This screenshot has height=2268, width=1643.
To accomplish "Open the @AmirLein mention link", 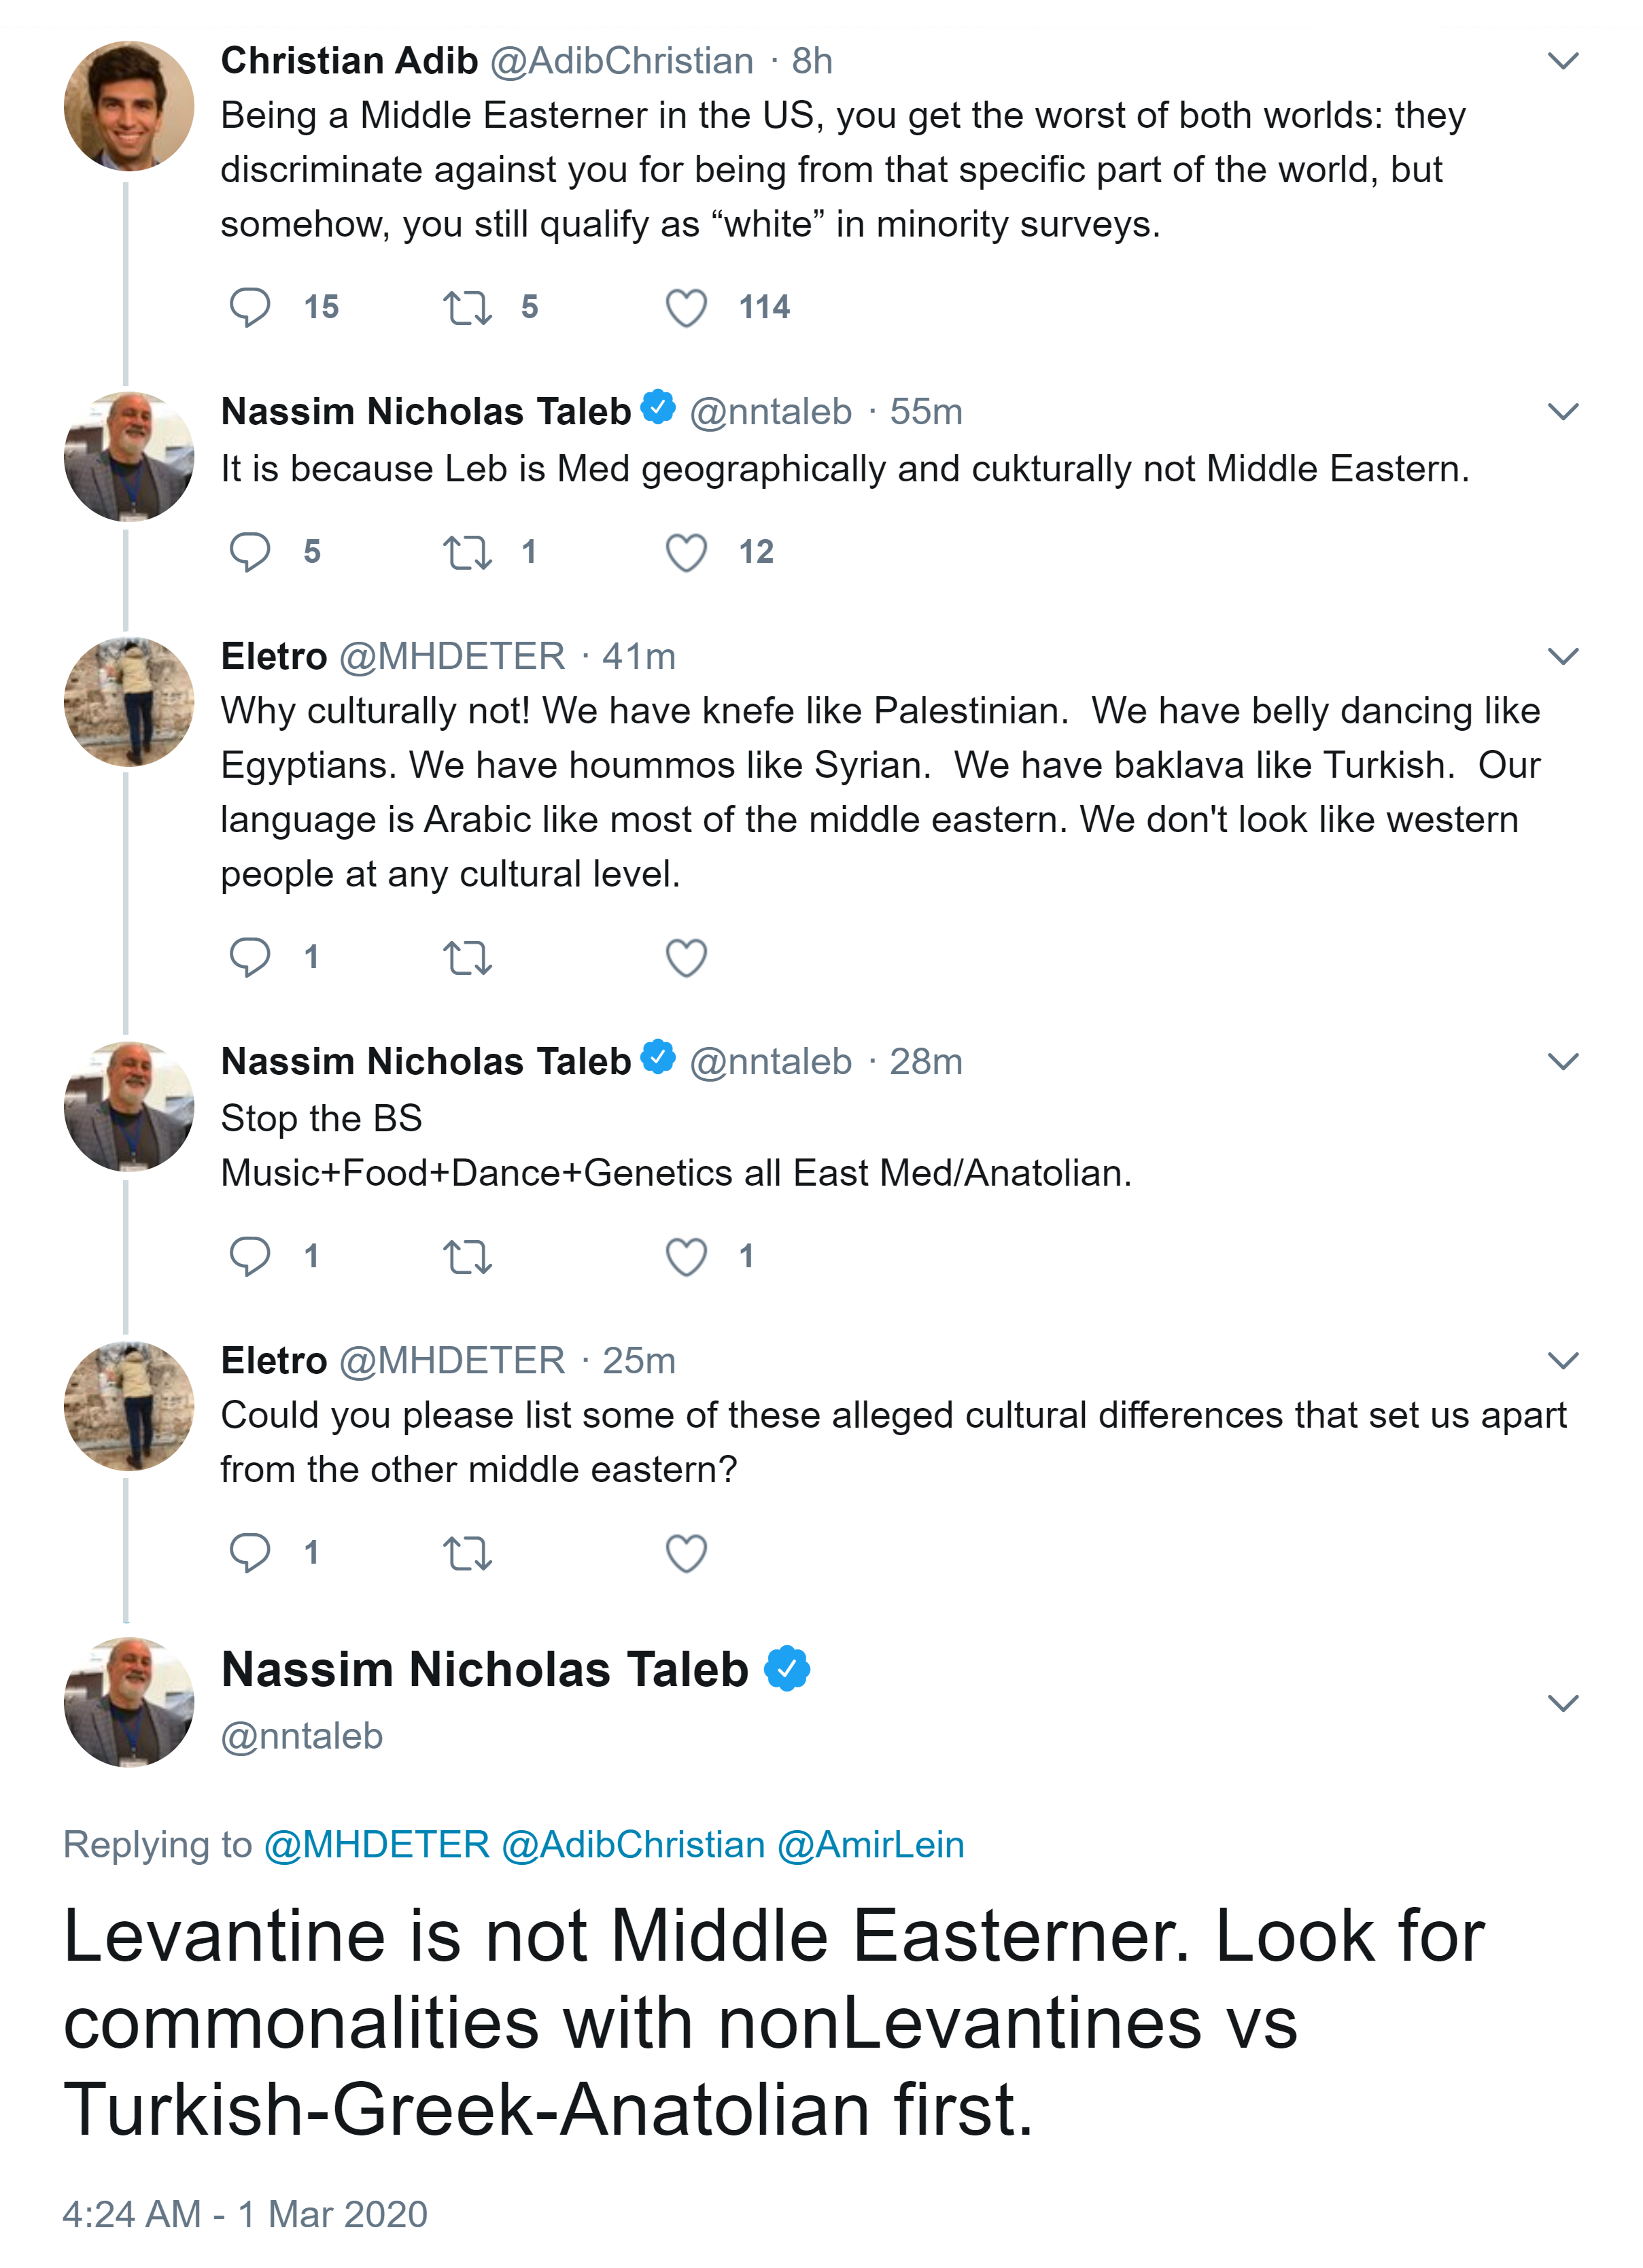I will pos(870,1844).
